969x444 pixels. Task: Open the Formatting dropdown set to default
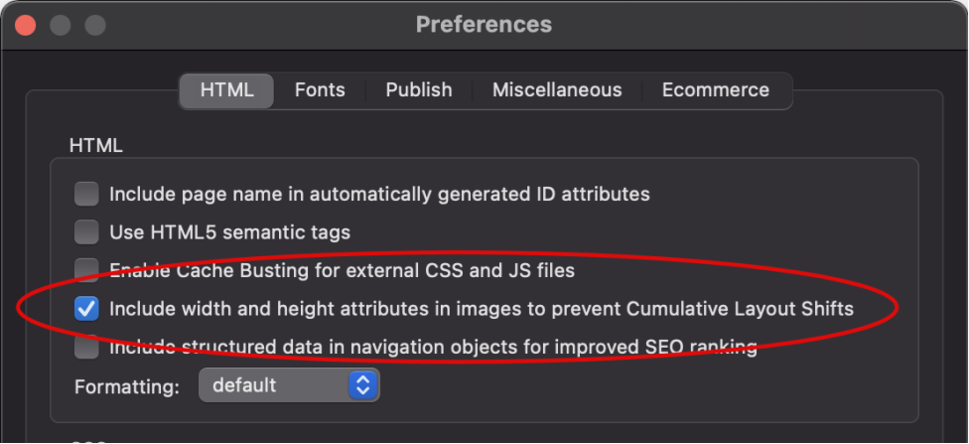(x=289, y=385)
